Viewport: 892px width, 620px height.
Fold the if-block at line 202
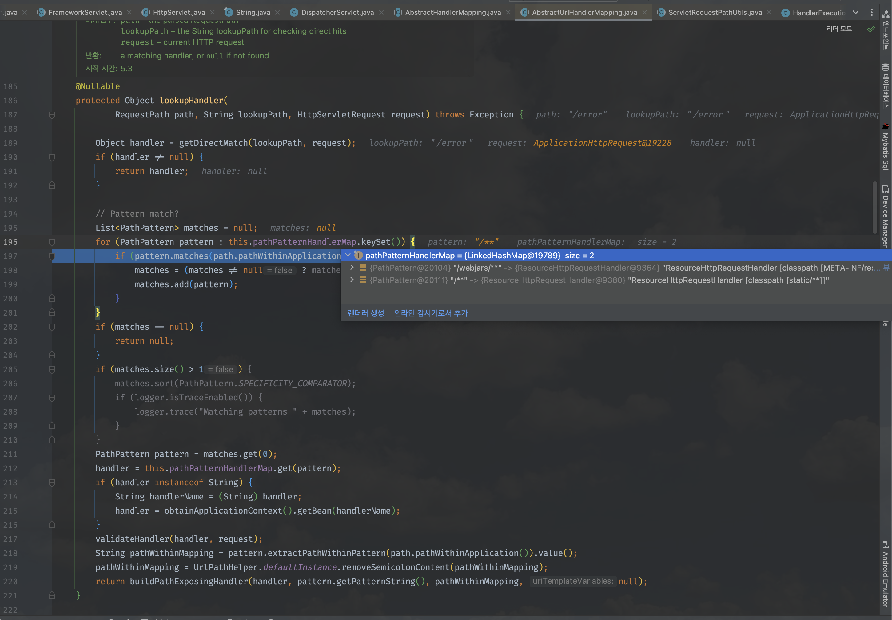point(52,327)
